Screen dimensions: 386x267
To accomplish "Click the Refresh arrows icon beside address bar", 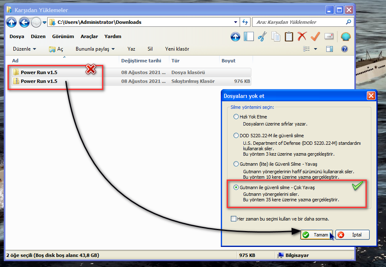I will pos(245,22).
